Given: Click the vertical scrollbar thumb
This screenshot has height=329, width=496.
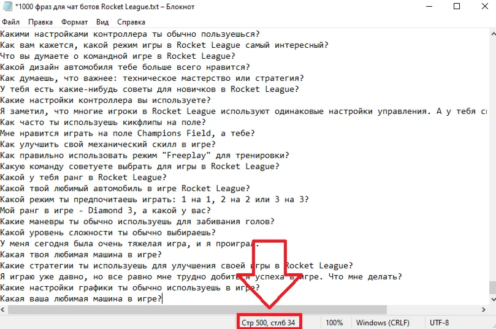Looking at the screenshot, I should tap(493, 287).
